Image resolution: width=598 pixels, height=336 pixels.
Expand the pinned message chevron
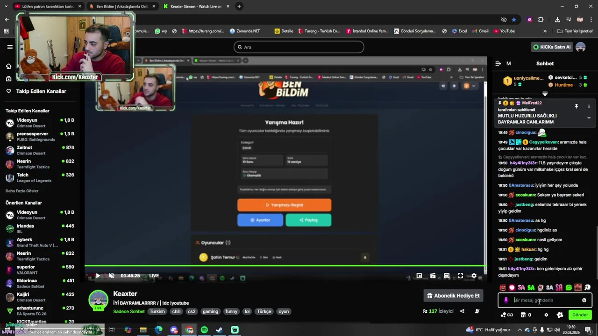click(589, 118)
